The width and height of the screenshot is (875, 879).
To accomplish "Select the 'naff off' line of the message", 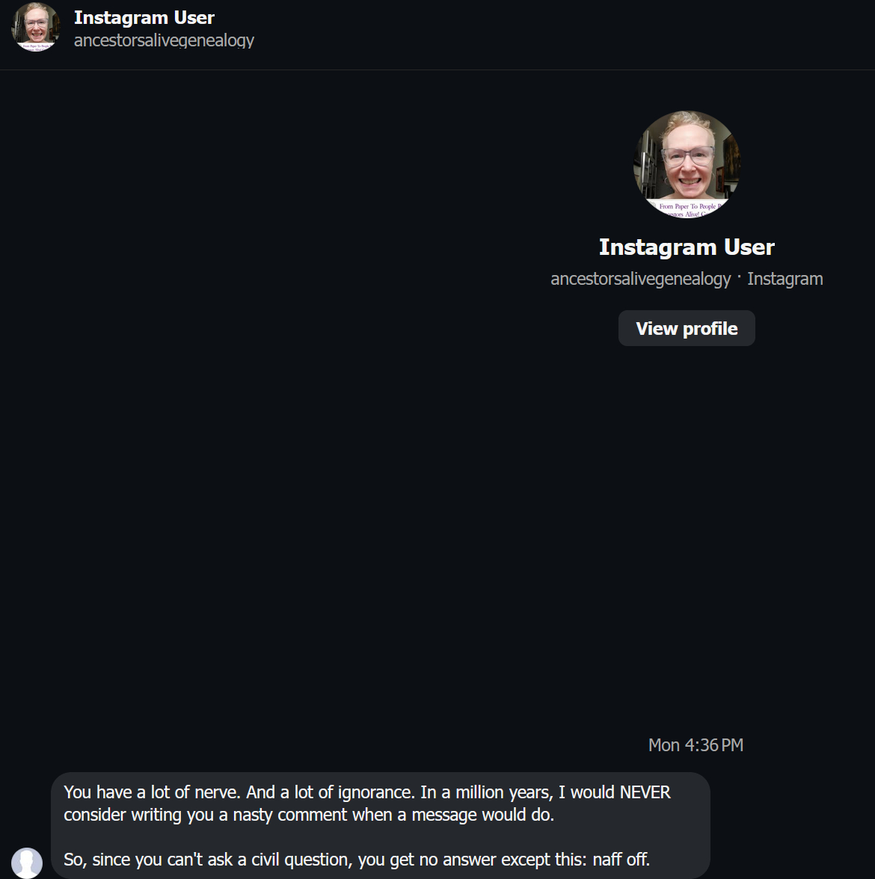I will pyautogui.click(x=357, y=859).
